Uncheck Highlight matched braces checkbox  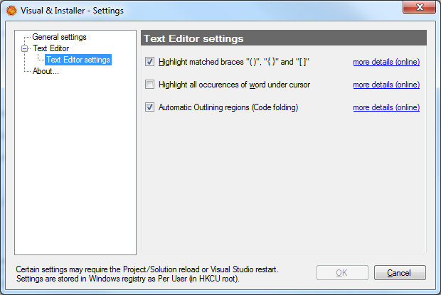pos(149,62)
